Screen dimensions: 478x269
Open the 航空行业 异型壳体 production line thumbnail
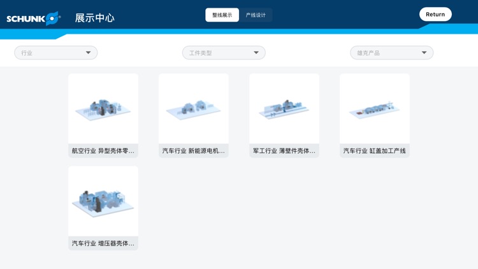click(x=103, y=108)
